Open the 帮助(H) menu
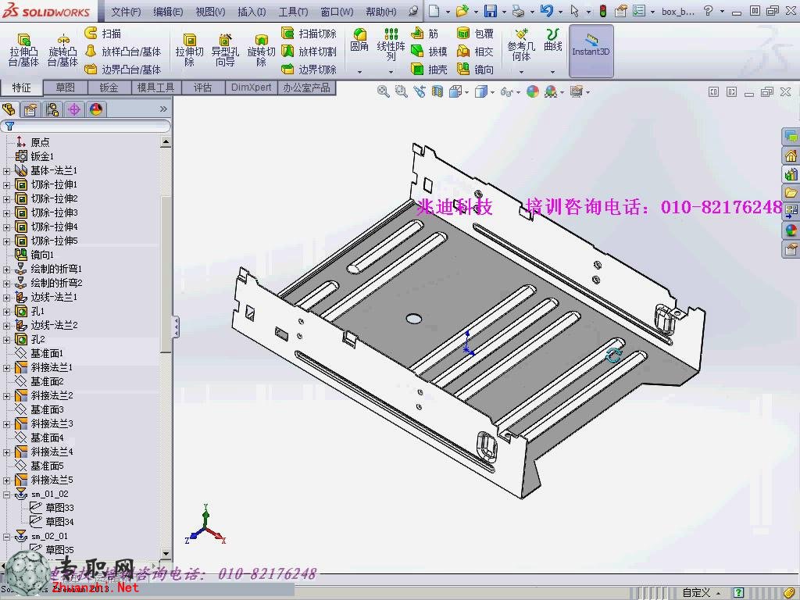Screen dimensions: 800x600 [x=380, y=11]
